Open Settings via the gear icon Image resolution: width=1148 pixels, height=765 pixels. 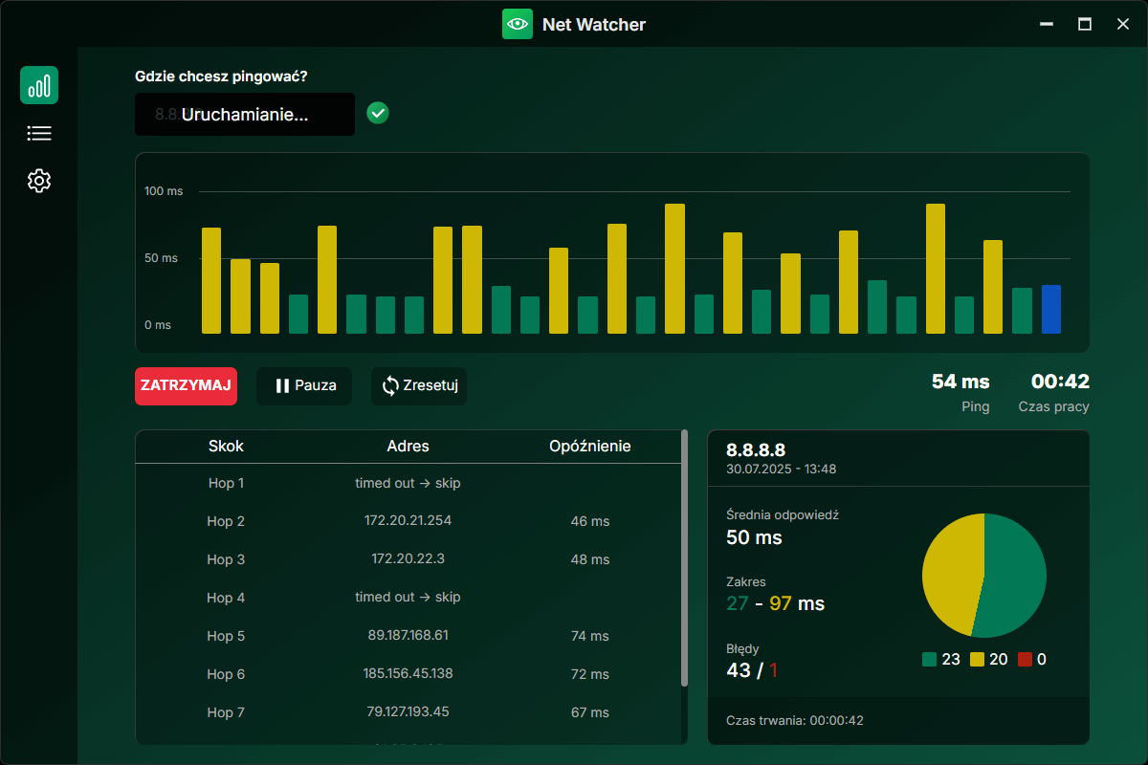(x=39, y=181)
